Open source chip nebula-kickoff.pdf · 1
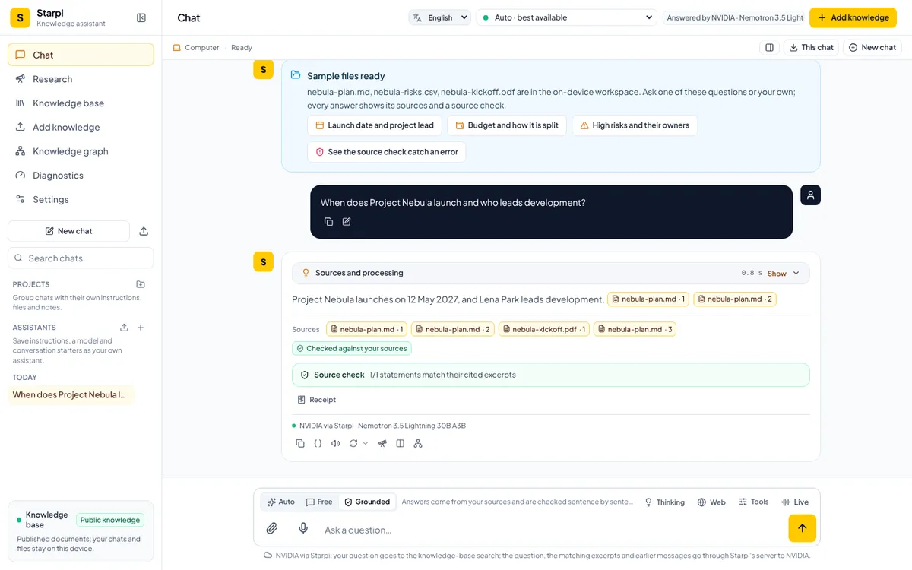Screen dimensions: 912x570 tap(543, 329)
